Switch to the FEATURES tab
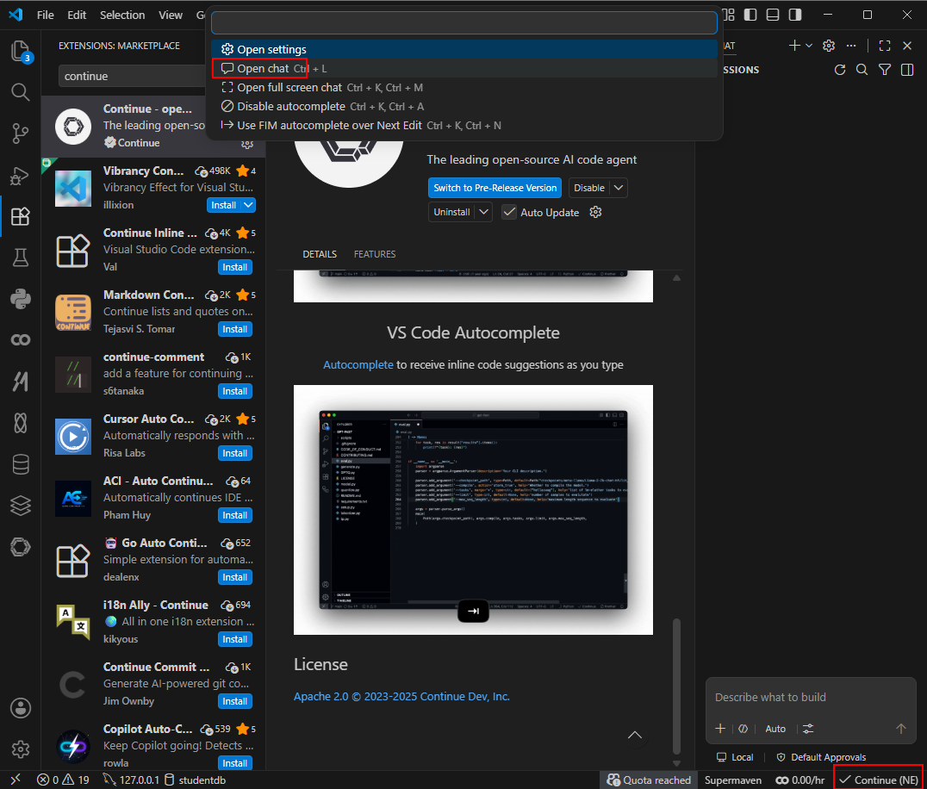 tap(375, 254)
